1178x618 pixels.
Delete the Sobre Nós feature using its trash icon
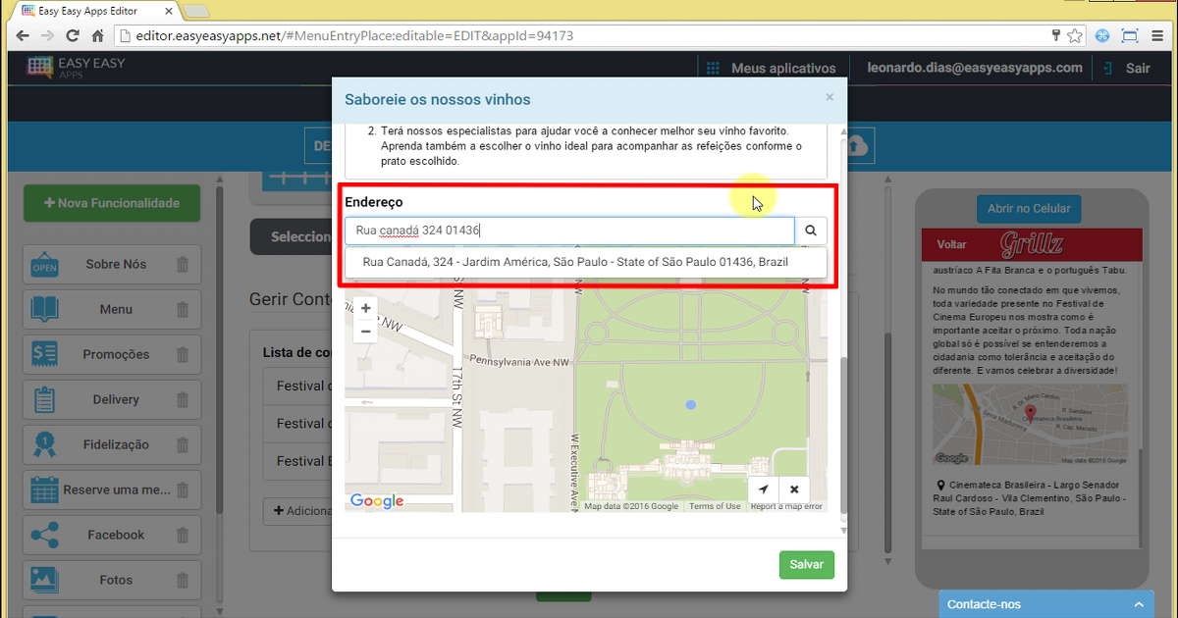(x=182, y=264)
